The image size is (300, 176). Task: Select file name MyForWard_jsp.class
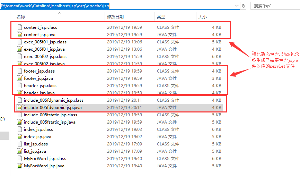[x=45, y=159]
